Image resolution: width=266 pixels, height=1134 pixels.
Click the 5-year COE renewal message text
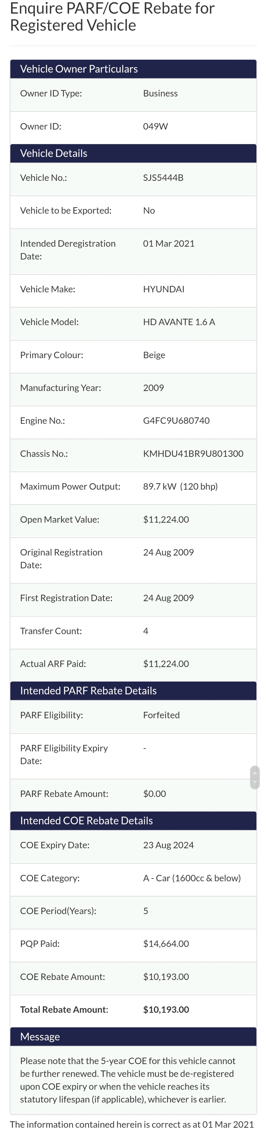128,1080
